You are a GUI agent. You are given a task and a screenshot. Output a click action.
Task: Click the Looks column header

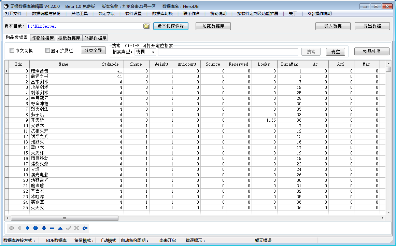(264, 64)
